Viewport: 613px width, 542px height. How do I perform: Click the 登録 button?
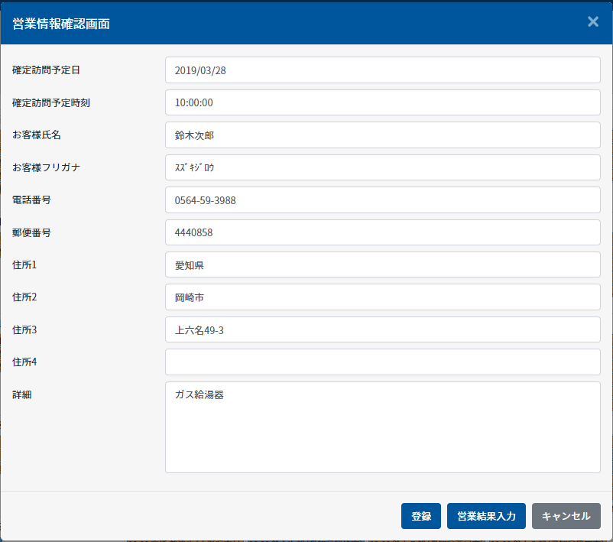click(x=420, y=516)
